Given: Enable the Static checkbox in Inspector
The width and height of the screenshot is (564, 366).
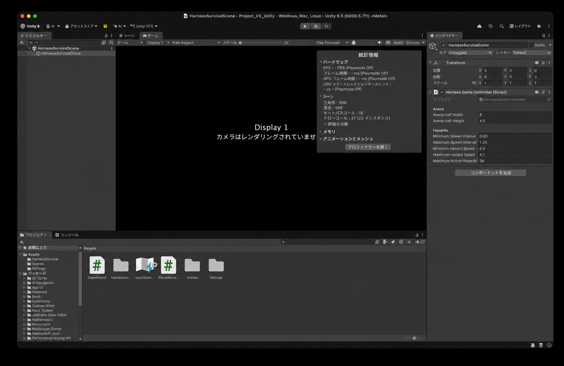Looking at the screenshot, I should click(x=531, y=45).
